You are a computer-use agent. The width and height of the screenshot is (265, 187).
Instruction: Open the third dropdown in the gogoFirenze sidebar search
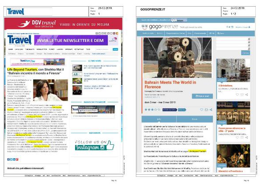(x=249, y=45)
